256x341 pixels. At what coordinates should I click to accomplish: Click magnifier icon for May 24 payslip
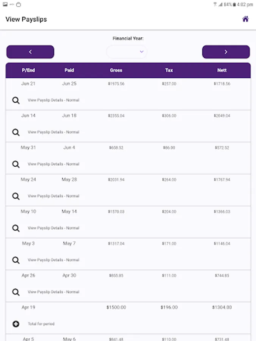pos(16,196)
